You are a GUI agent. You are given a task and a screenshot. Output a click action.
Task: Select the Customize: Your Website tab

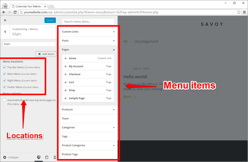pos(29,6)
